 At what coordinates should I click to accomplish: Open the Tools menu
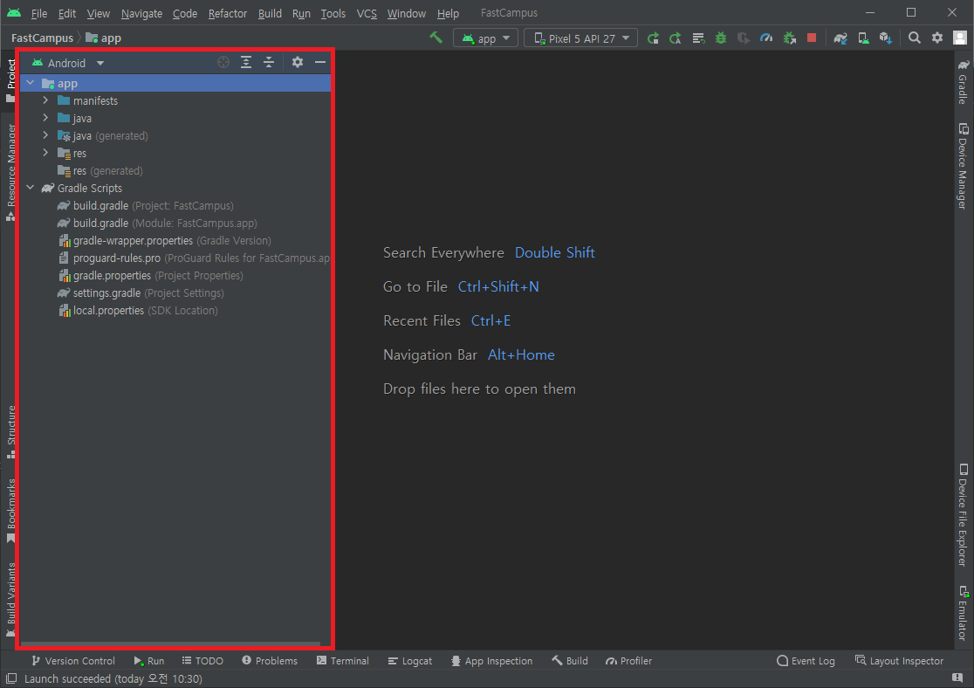333,13
